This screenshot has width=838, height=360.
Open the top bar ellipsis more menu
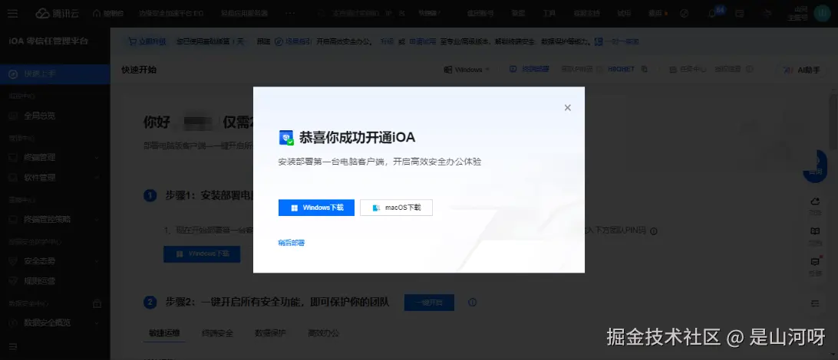click(x=290, y=13)
